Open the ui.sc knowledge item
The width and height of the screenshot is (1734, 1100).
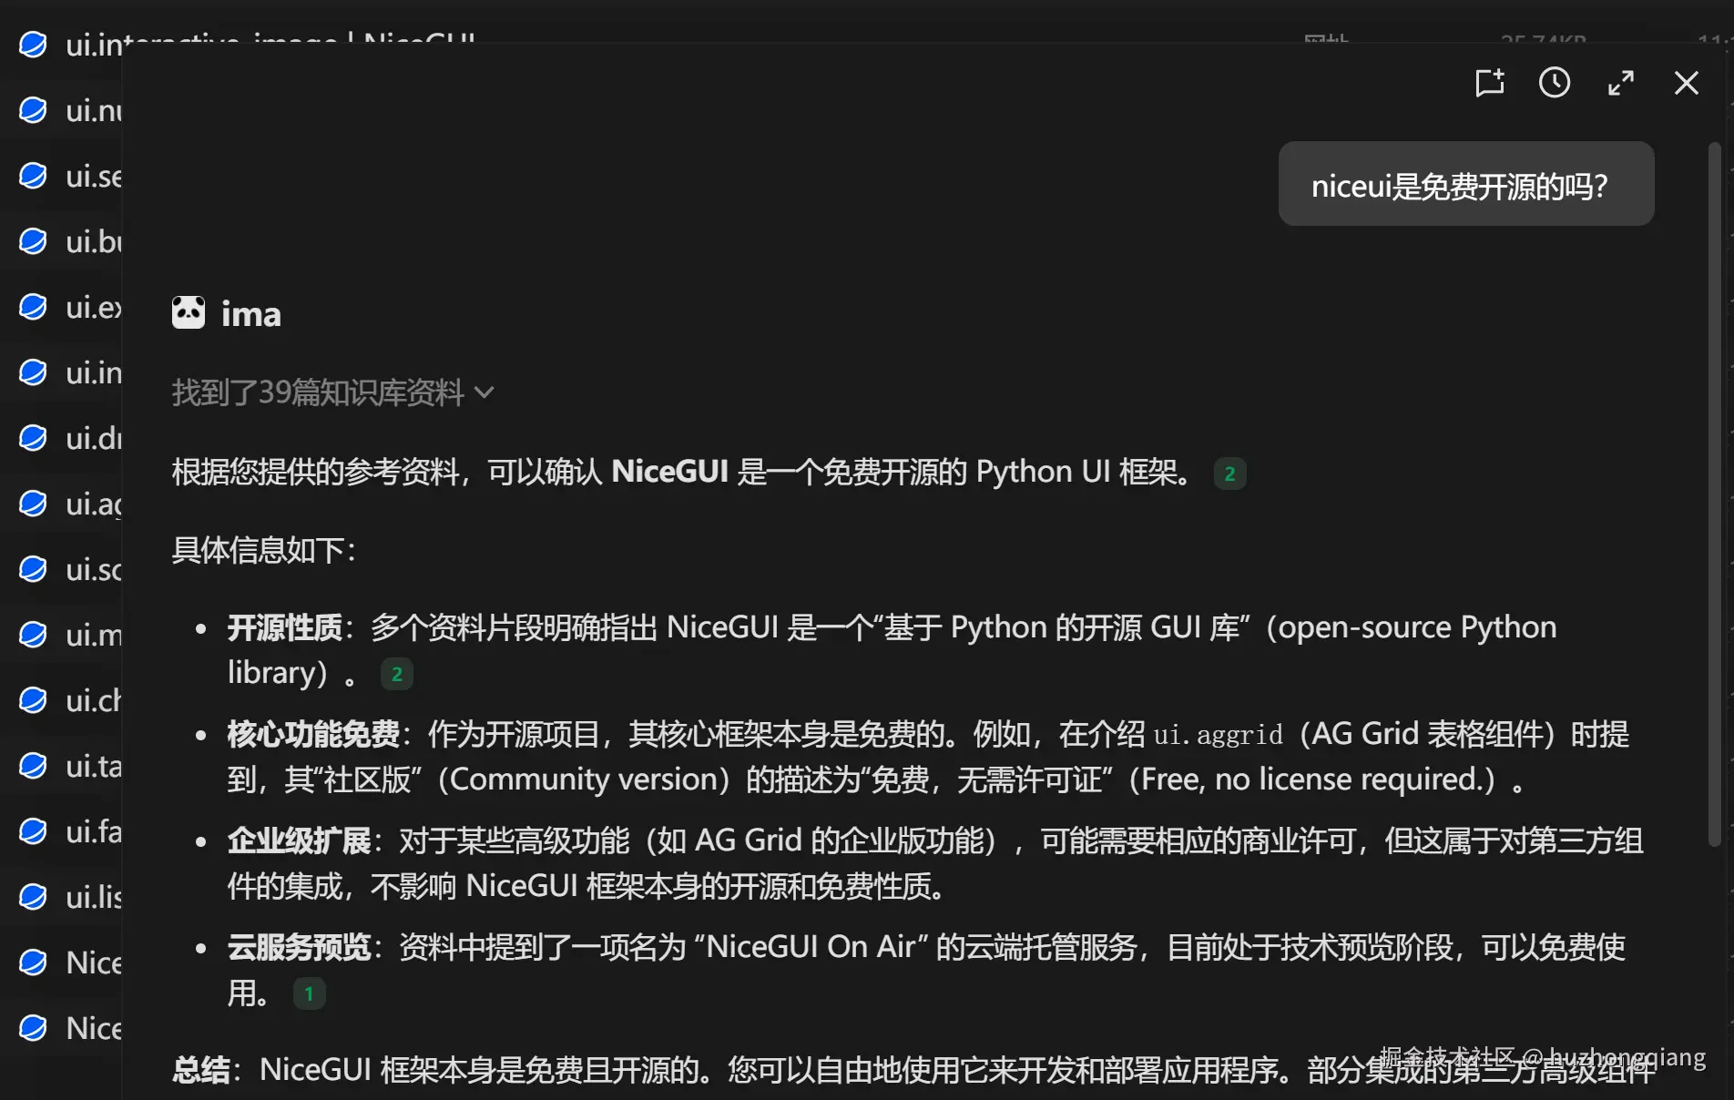pos(95,569)
